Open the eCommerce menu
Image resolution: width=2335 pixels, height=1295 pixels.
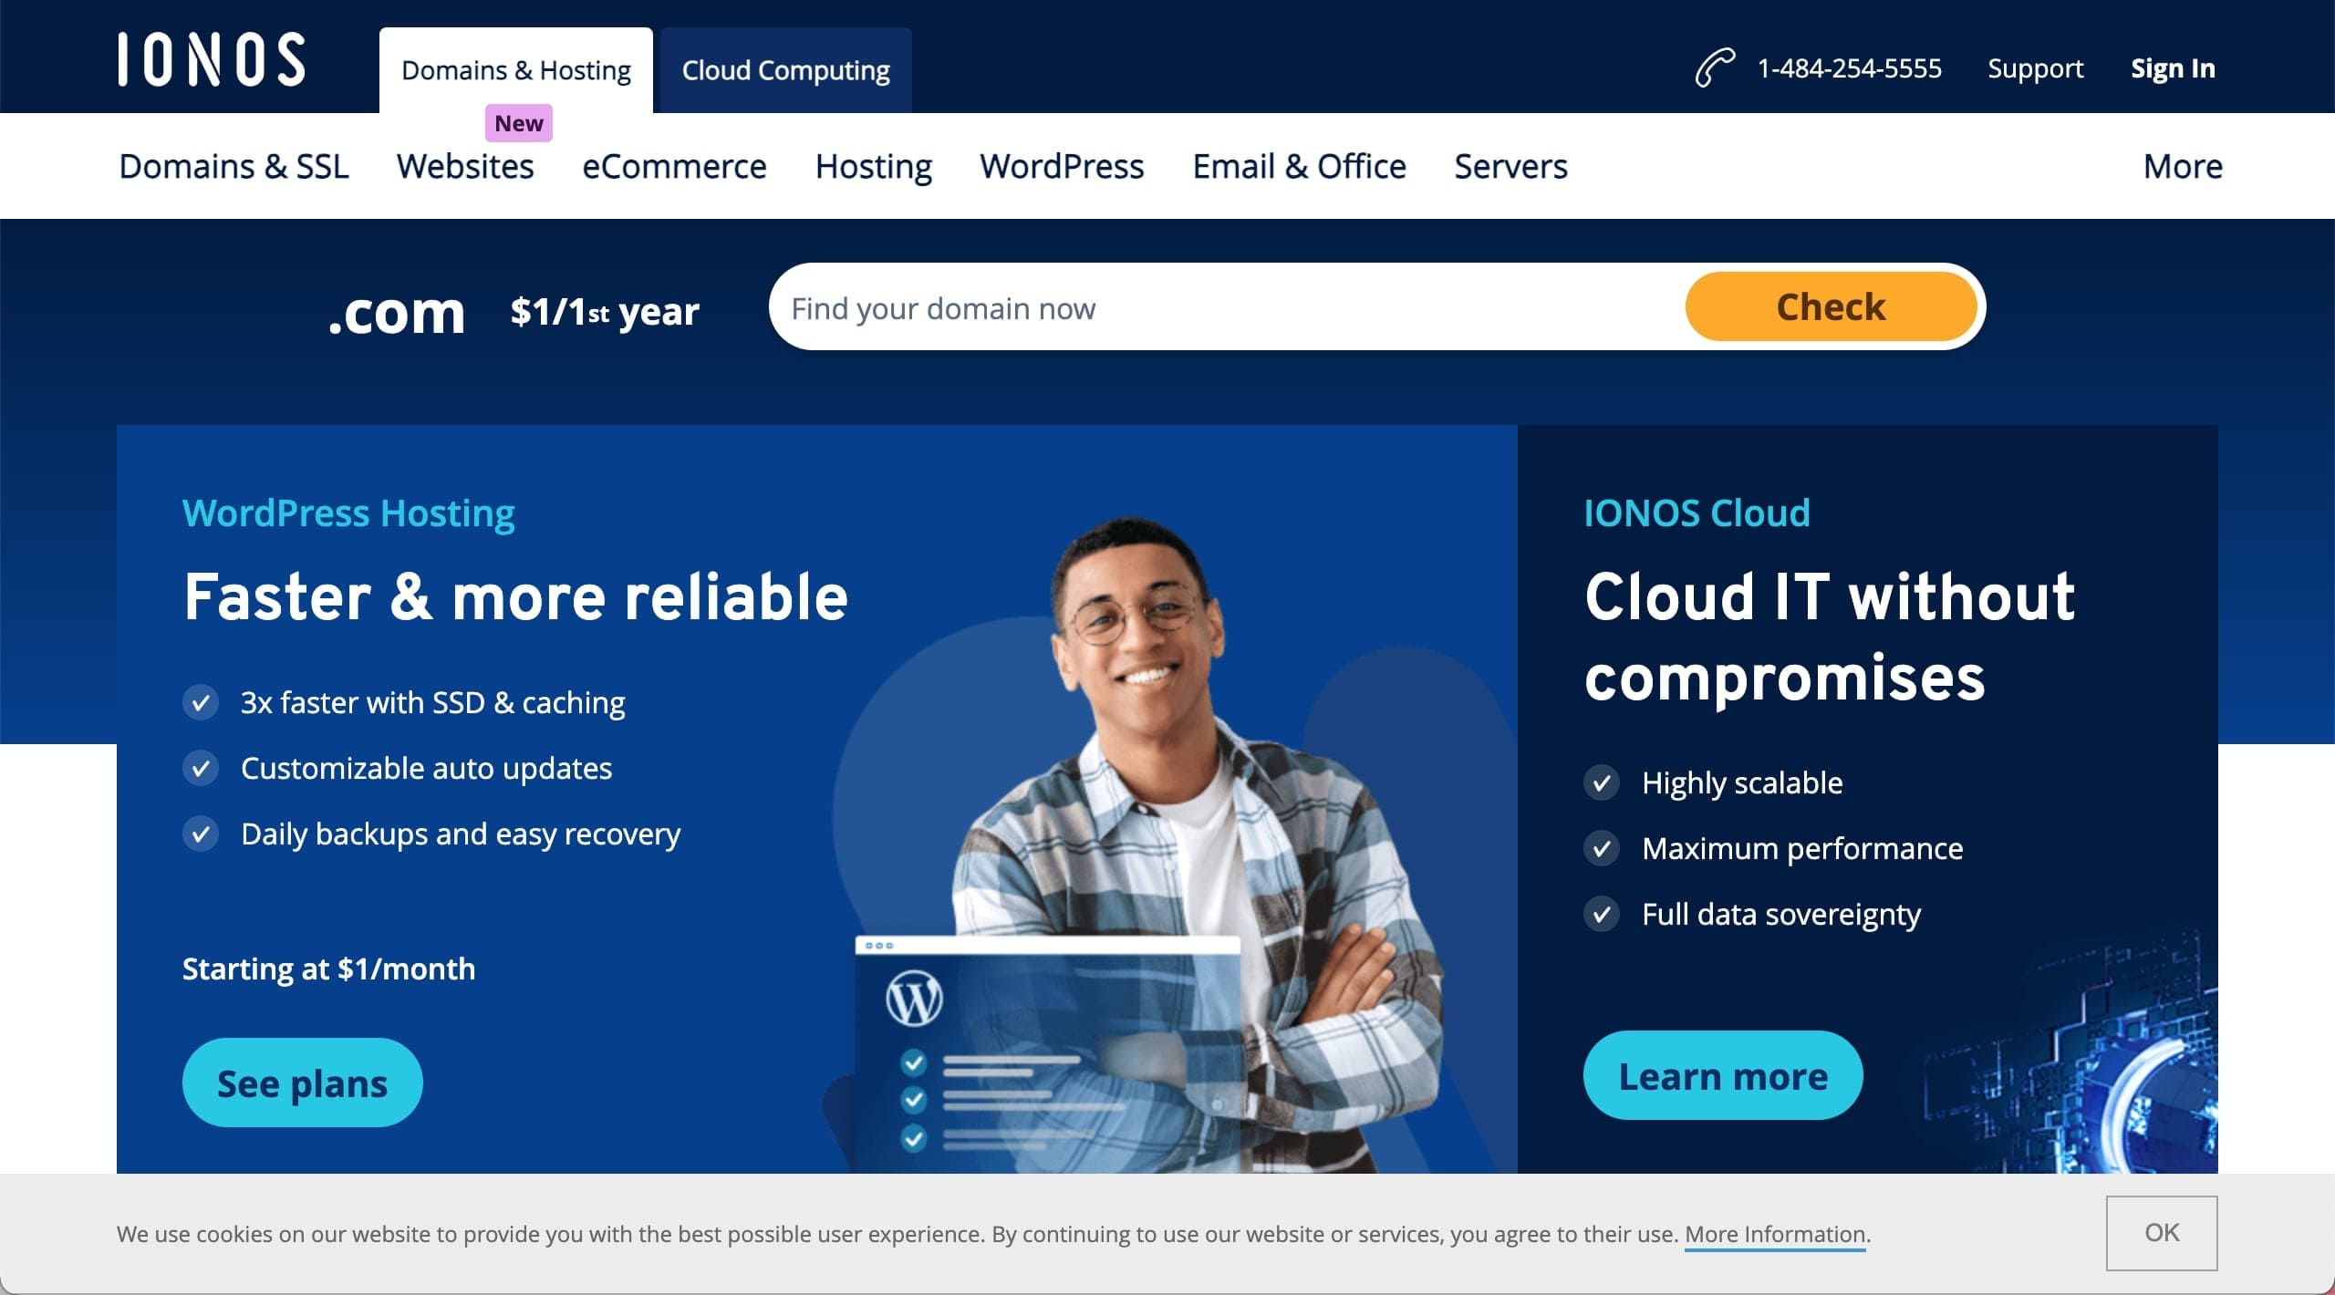[x=674, y=166]
